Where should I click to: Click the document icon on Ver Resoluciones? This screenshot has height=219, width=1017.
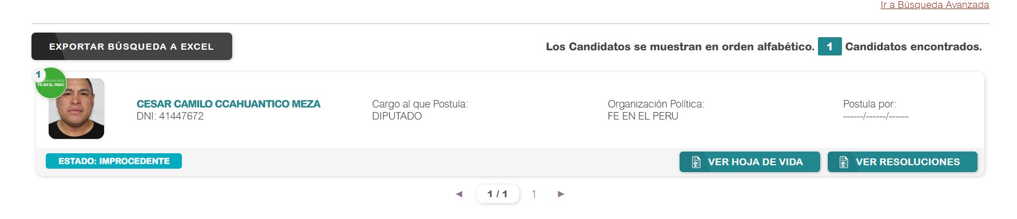[x=844, y=162]
